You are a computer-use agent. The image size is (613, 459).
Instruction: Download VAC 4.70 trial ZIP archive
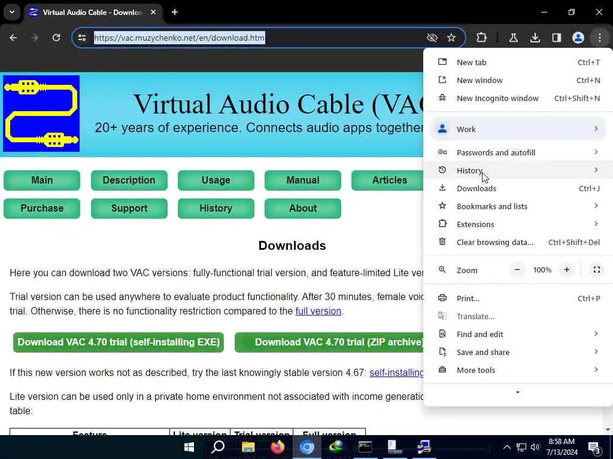coord(329,342)
